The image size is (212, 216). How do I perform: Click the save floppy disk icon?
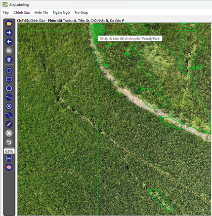9,50
